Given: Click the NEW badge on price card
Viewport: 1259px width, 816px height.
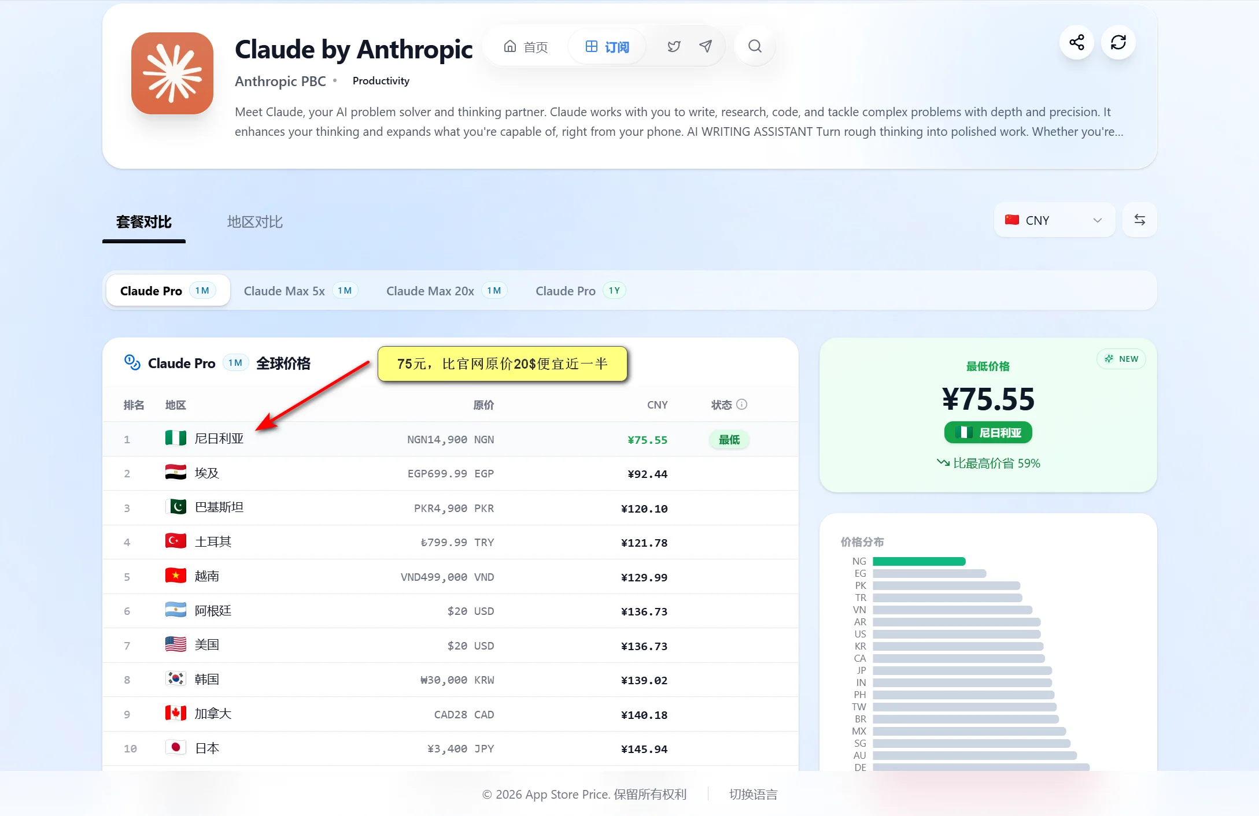Looking at the screenshot, I should pyautogui.click(x=1121, y=359).
